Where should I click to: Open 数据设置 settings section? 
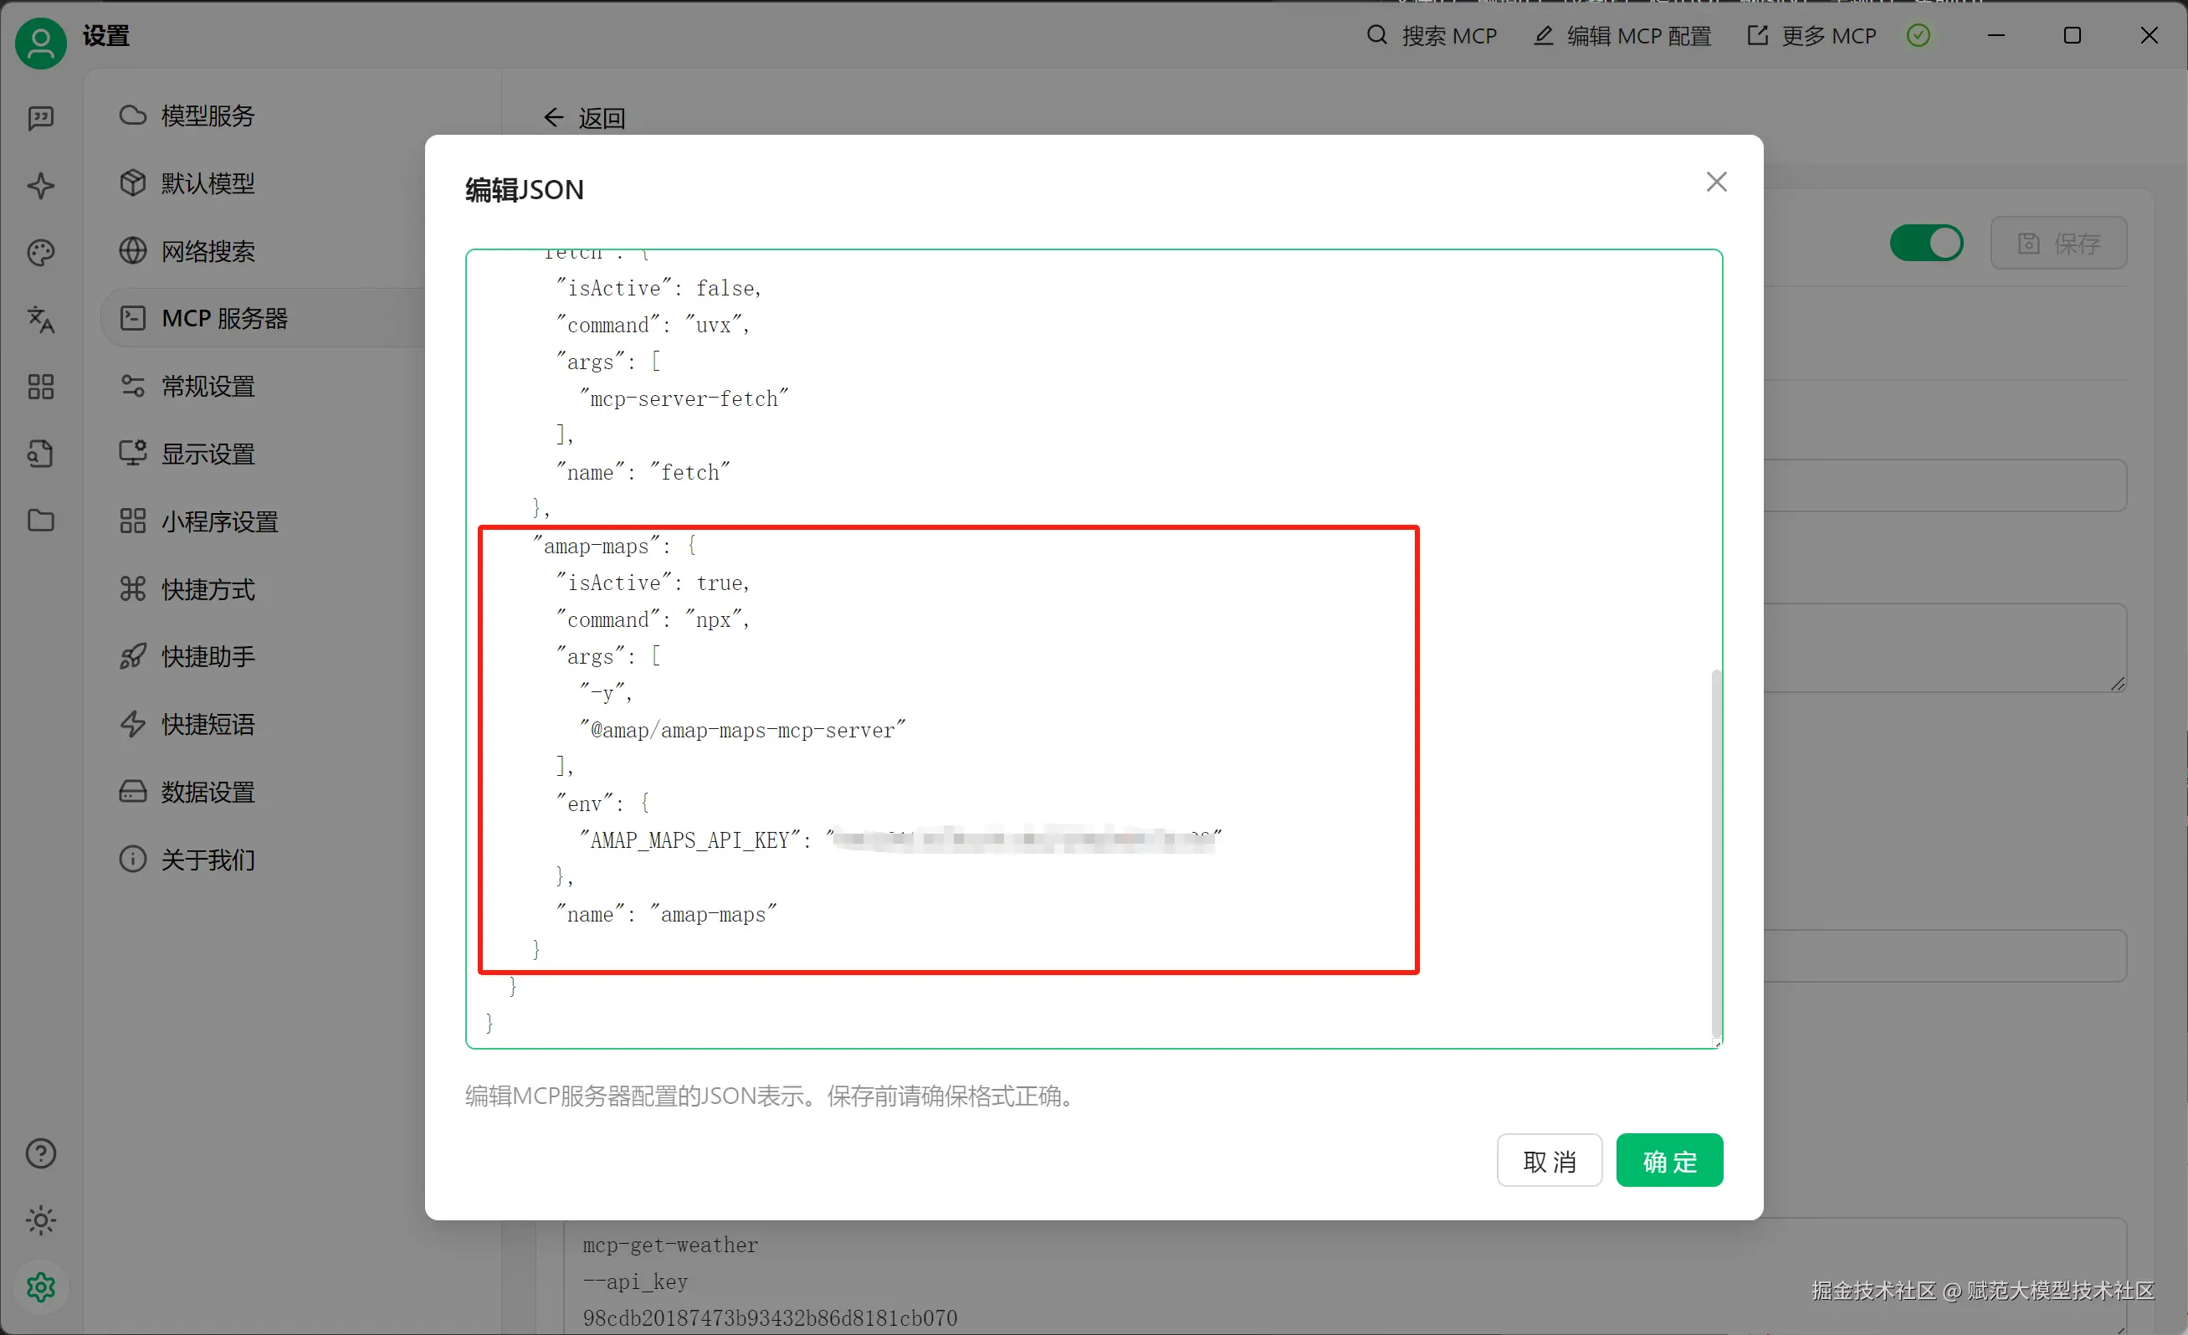tap(208, 792)
